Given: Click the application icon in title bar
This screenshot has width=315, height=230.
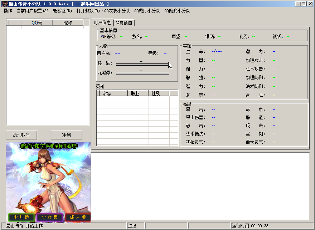Looking at the screenshot, I should [5, 4].
